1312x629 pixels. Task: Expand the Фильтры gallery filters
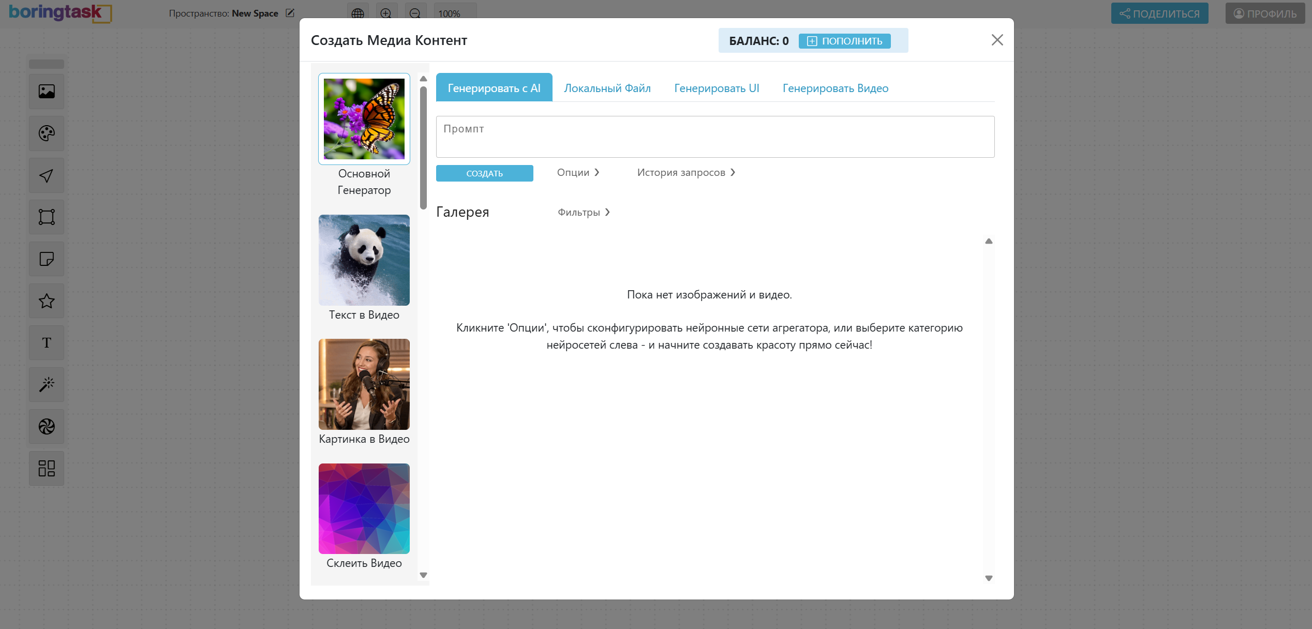point(584,213)
